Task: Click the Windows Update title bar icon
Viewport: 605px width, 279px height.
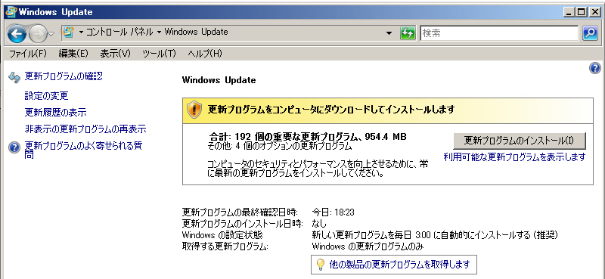Action: 11,11
